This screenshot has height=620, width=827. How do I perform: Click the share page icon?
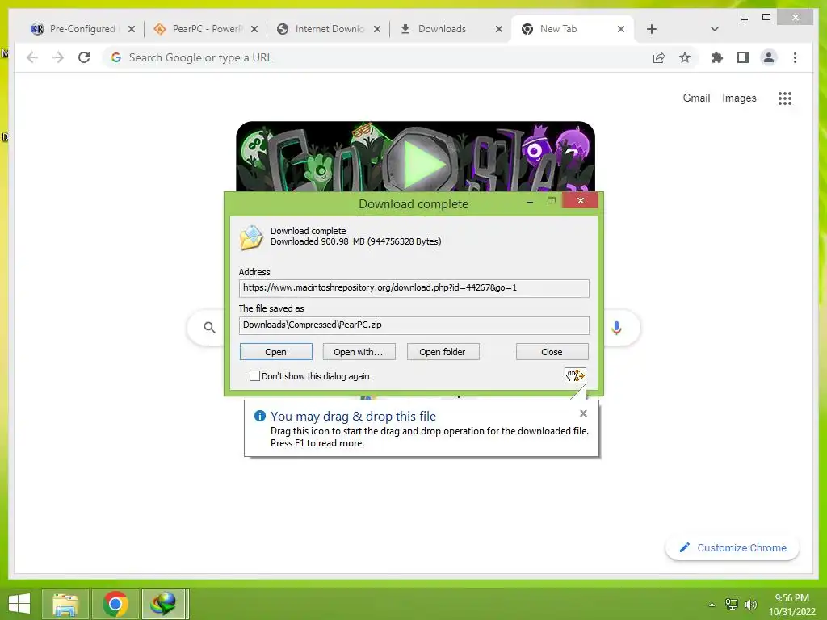659,57
